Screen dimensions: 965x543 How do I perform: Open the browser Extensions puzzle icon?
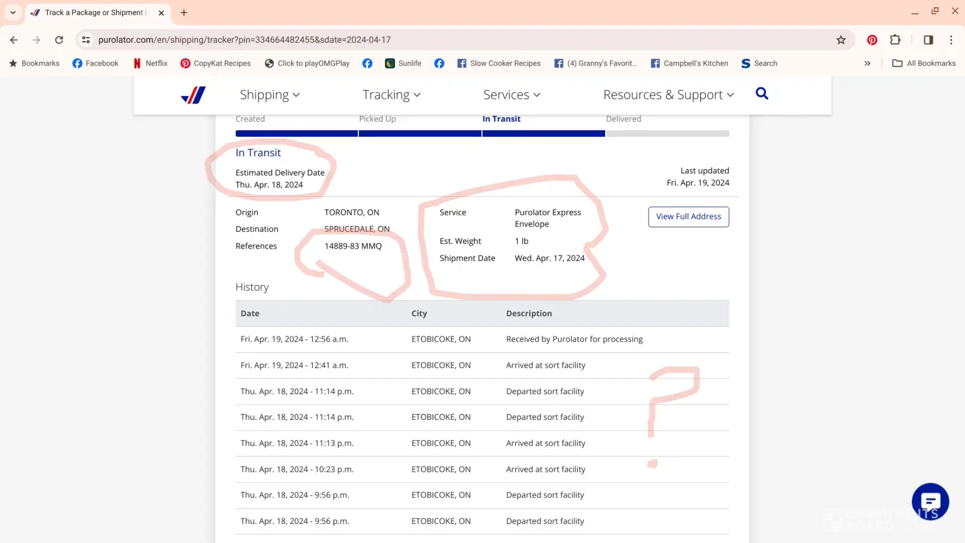click(895, 40)
